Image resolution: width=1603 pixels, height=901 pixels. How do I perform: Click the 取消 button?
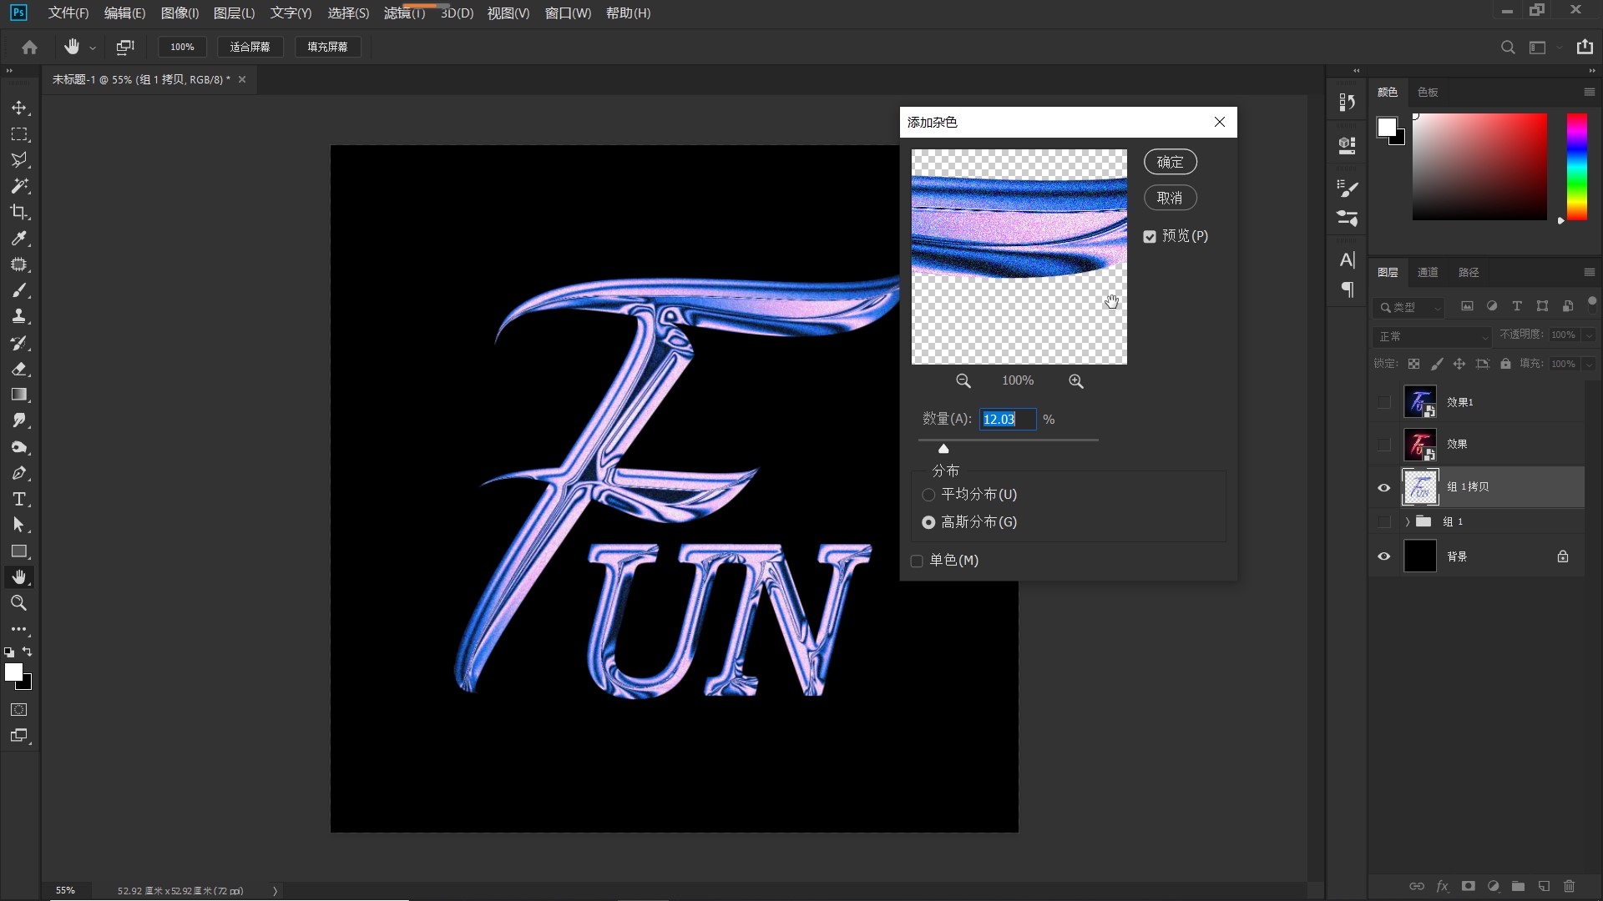1170,198
